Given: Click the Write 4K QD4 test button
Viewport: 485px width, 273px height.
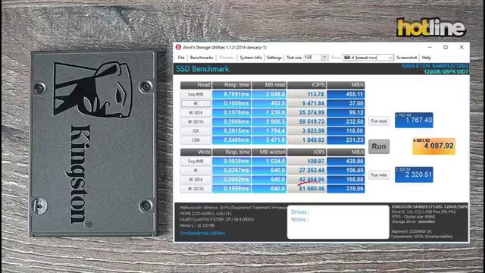Looking at the screenshot, I should click(x=196, y=180).
